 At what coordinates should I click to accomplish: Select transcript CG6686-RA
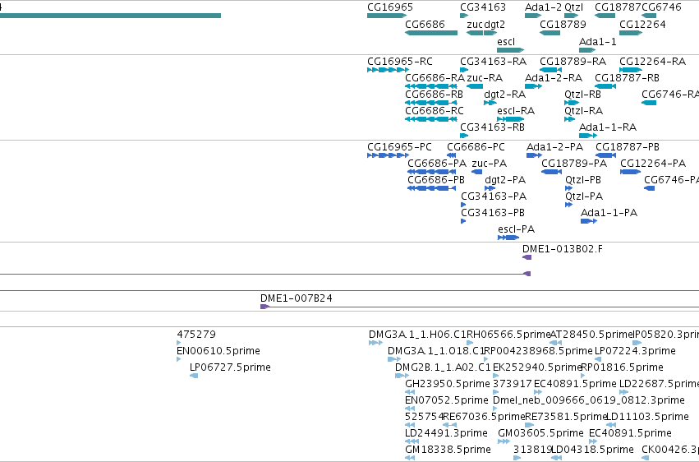click(x=435, y=77)
